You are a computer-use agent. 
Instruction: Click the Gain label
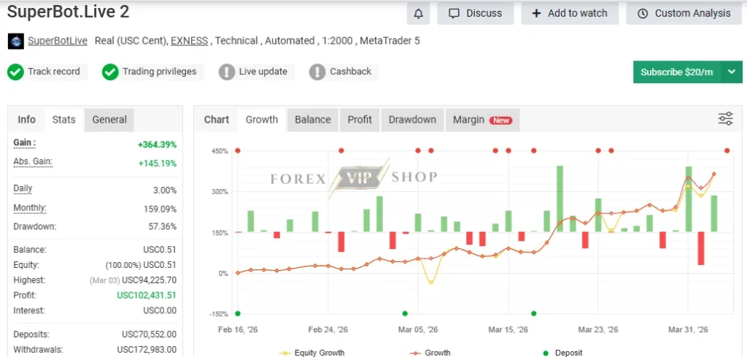[x=24, y=143]
